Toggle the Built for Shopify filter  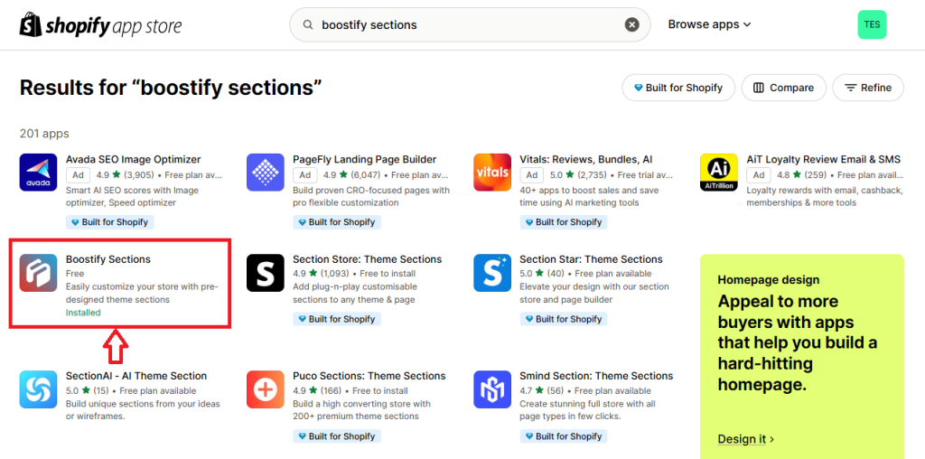click(x=678, y=88)
